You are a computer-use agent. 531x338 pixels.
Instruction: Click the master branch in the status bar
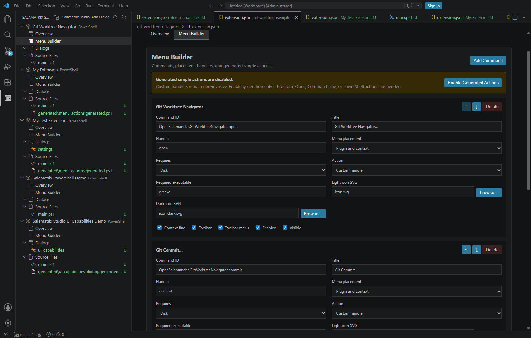click(24, 334)
